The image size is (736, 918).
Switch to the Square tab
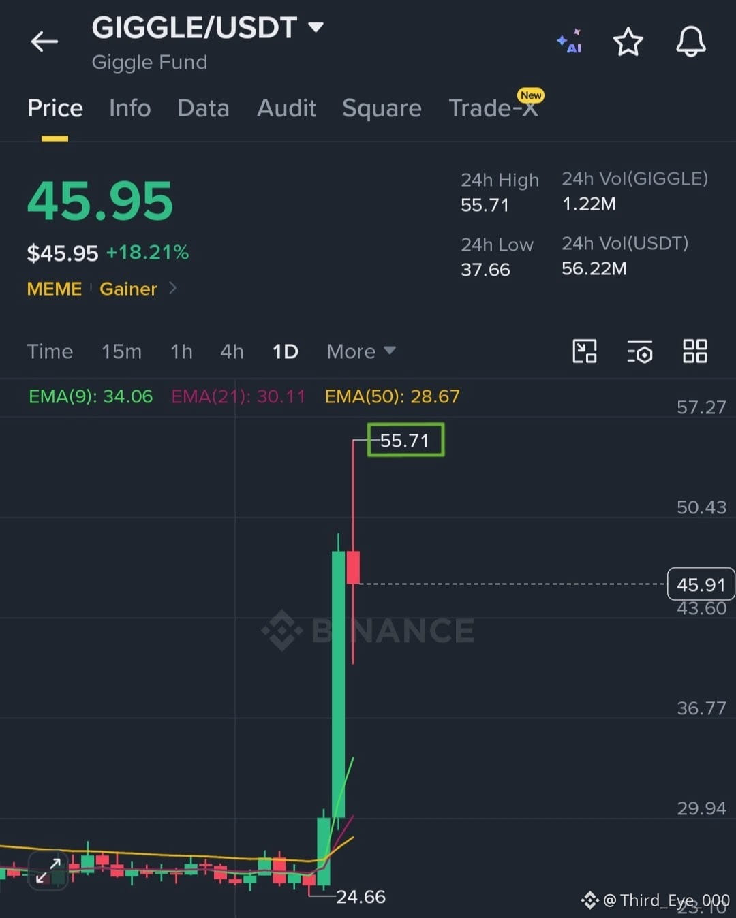pyautogui.click(x=382, y=108)
